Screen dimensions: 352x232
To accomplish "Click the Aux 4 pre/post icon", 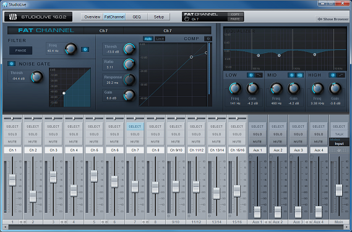I will coord(312,157).
